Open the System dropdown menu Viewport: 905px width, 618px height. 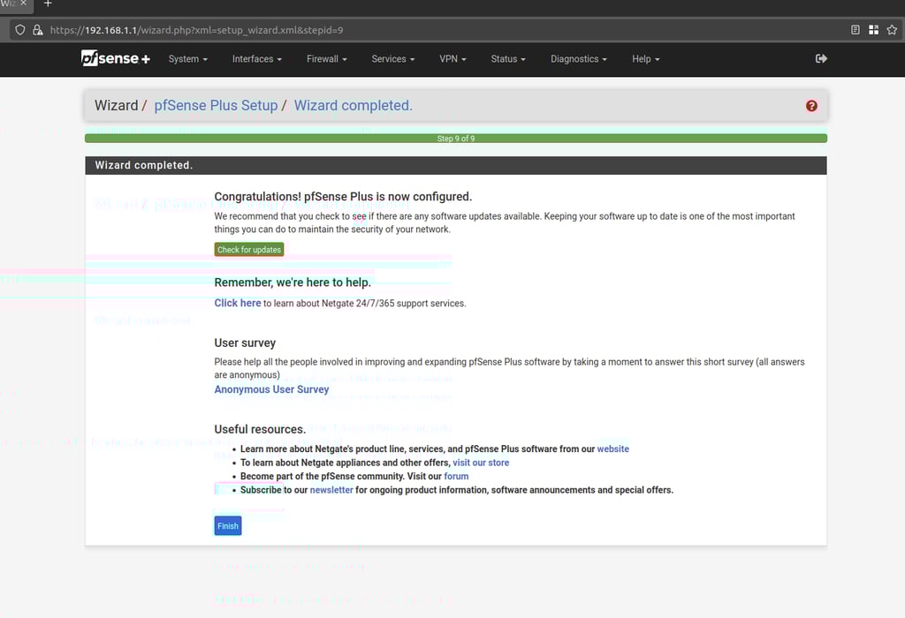click(187, 59)
